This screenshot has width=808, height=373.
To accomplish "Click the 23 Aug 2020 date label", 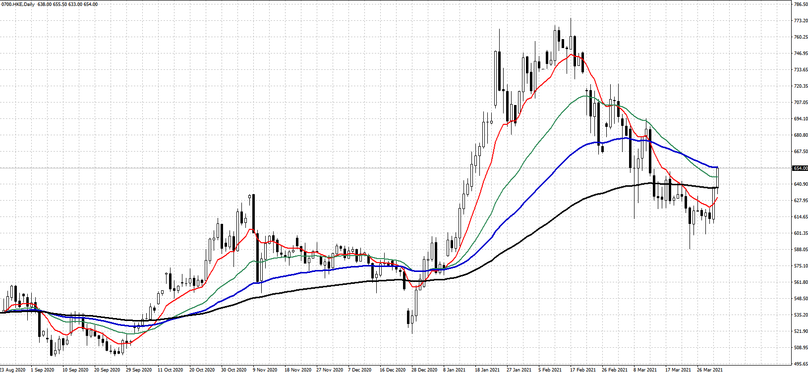I will pos(13,370).
